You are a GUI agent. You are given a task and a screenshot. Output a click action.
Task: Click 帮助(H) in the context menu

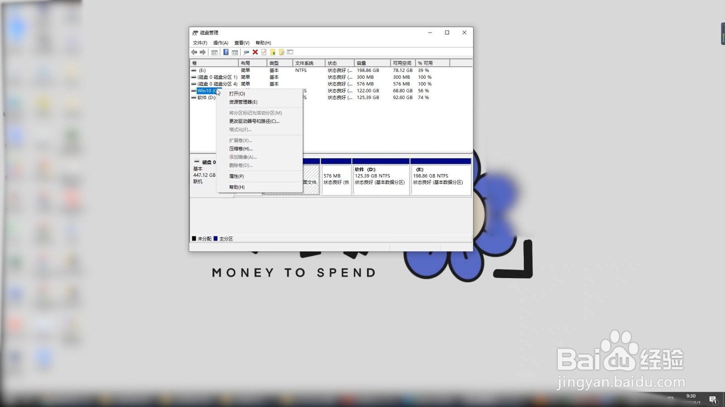click(259, 187)
